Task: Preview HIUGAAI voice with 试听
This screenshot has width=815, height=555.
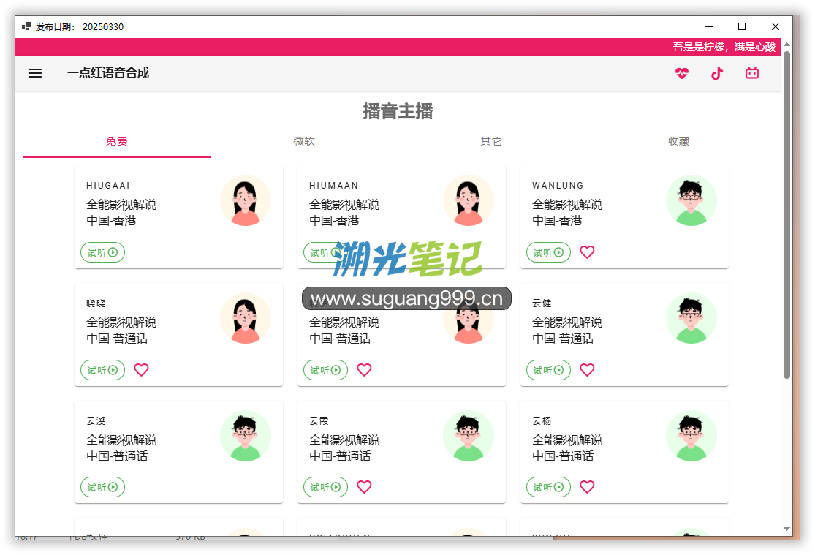Action: coord(102,252)
